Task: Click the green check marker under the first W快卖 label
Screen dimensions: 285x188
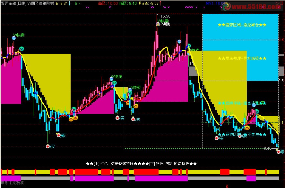Action: tap(22, 49)
